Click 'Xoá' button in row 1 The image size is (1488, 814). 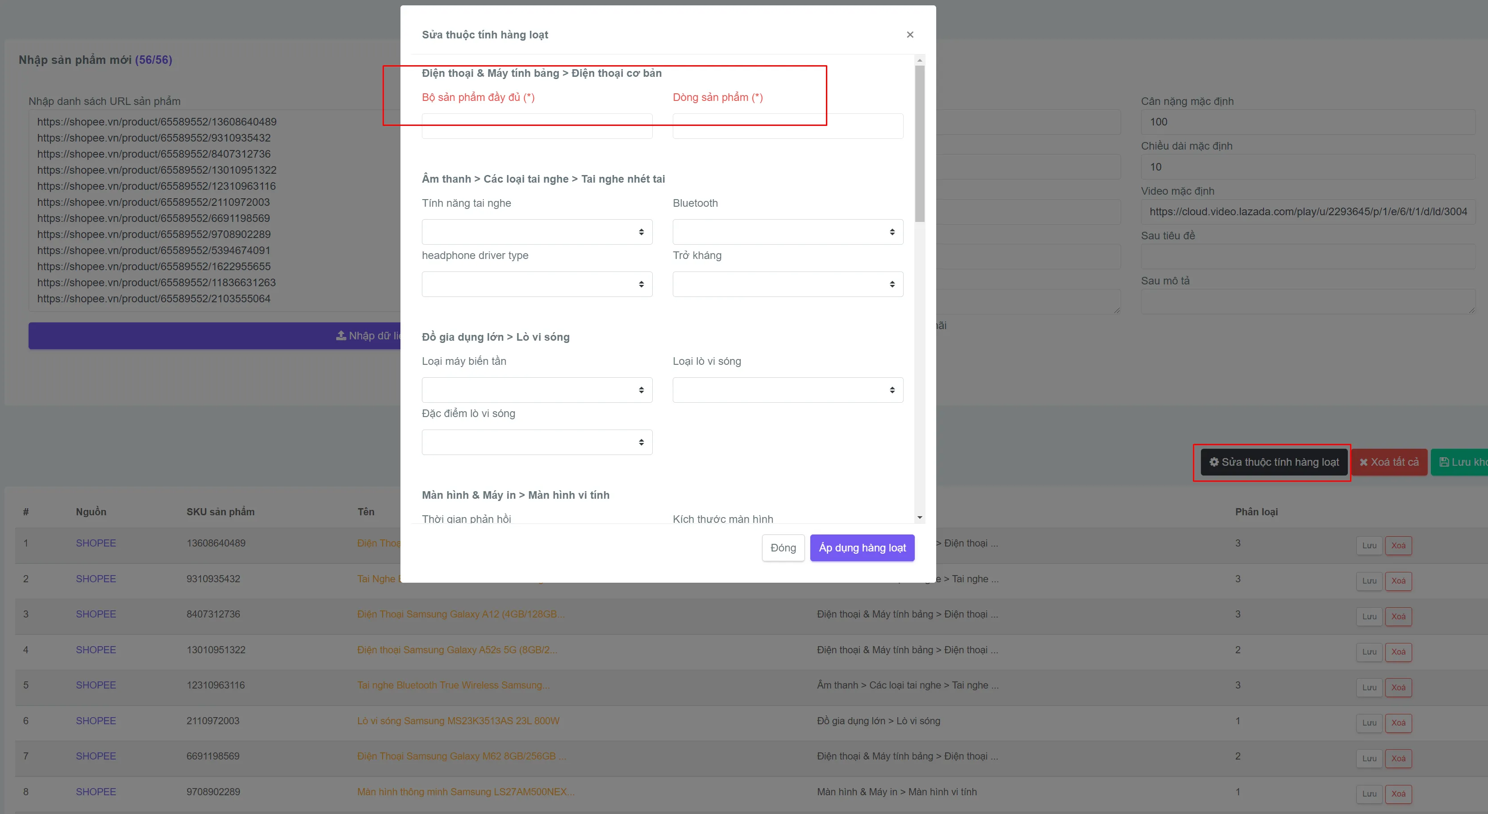[x=1398, y=545]
